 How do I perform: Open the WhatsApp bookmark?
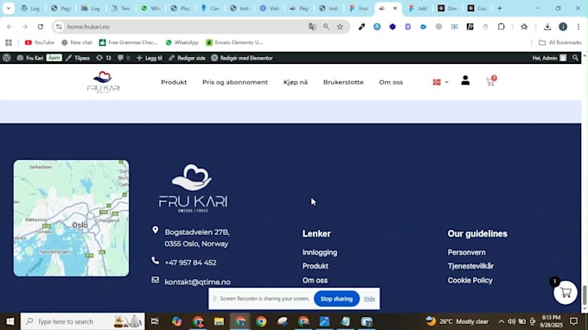[182, 42]
